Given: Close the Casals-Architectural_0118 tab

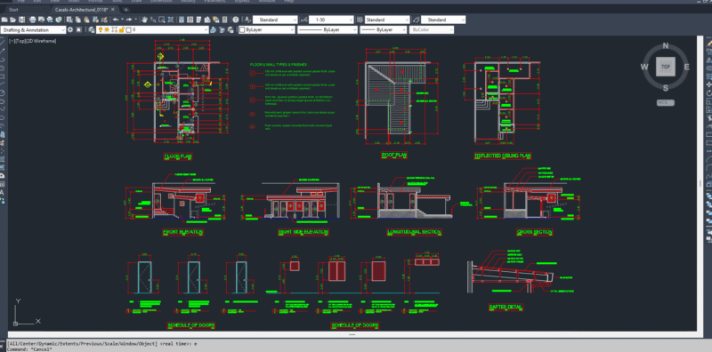Looking at the screenshot, I should click(x=113, y=9).
